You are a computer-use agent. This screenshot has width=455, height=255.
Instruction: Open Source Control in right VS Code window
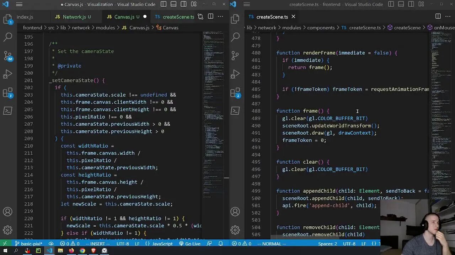[235, 56]
